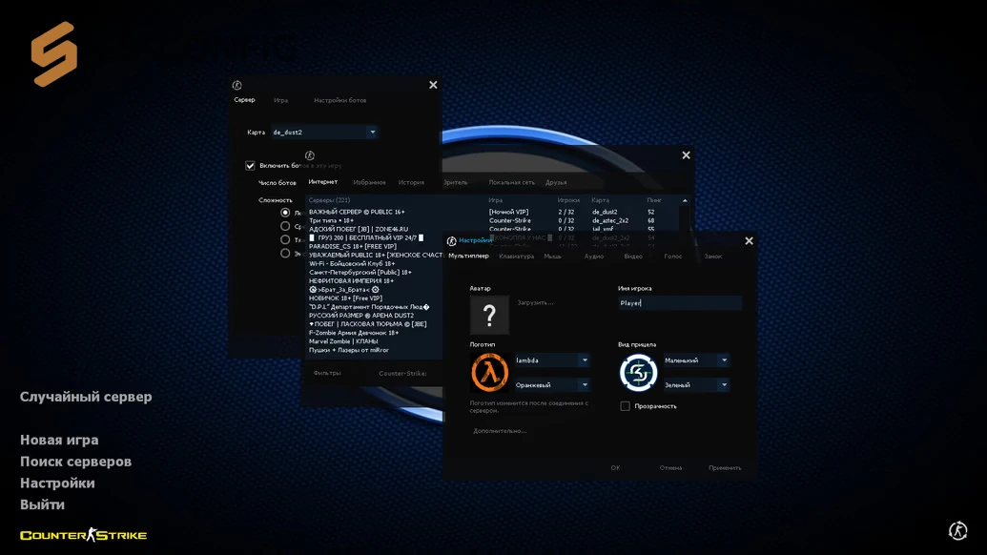
Task: Expand the lambda logo dropdown
Action: [x=585, y=360]
